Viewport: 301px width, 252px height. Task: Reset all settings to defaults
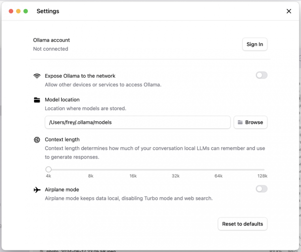(x=242, y=223)
